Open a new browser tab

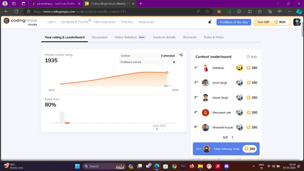point(141,3)
